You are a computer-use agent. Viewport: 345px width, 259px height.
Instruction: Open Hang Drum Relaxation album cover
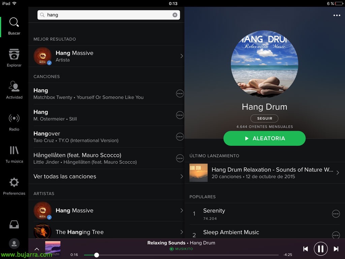[198, 173]
